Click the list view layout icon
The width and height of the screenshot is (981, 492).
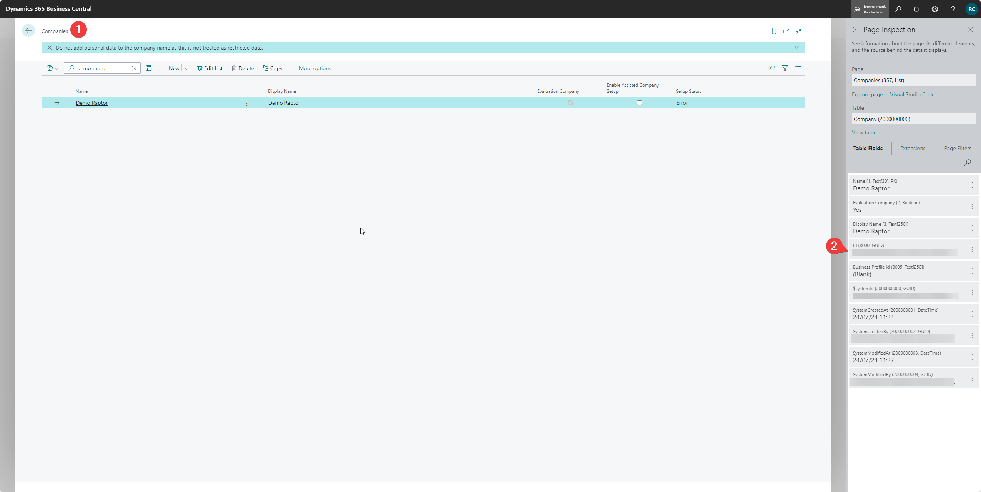[x=798, y=68]
